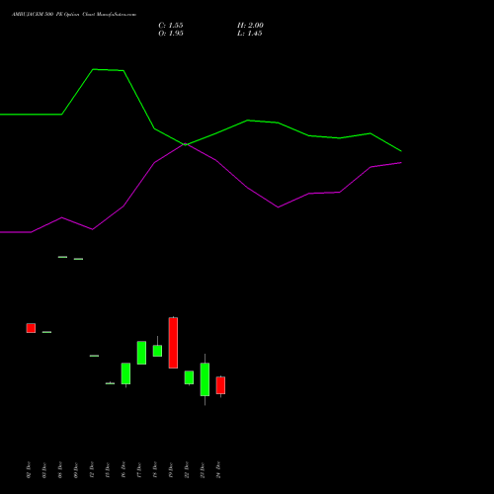Click the 12 Dec axis label

click(92, 470)
